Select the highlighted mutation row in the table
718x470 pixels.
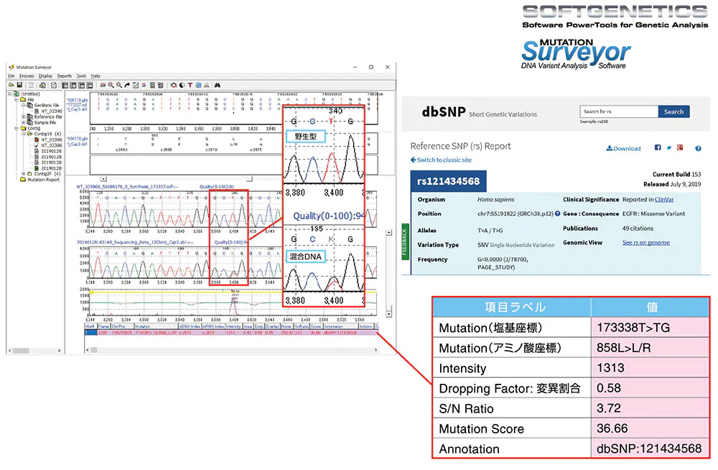pyautogui.click(x=232, y=333)
